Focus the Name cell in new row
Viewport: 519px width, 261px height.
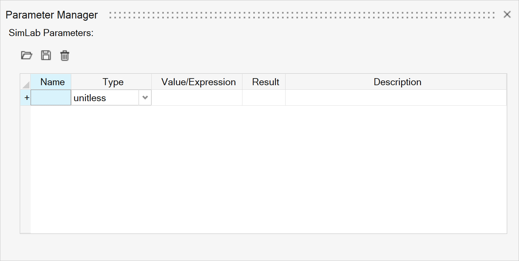pyautogui.click(x=51, y=98)
